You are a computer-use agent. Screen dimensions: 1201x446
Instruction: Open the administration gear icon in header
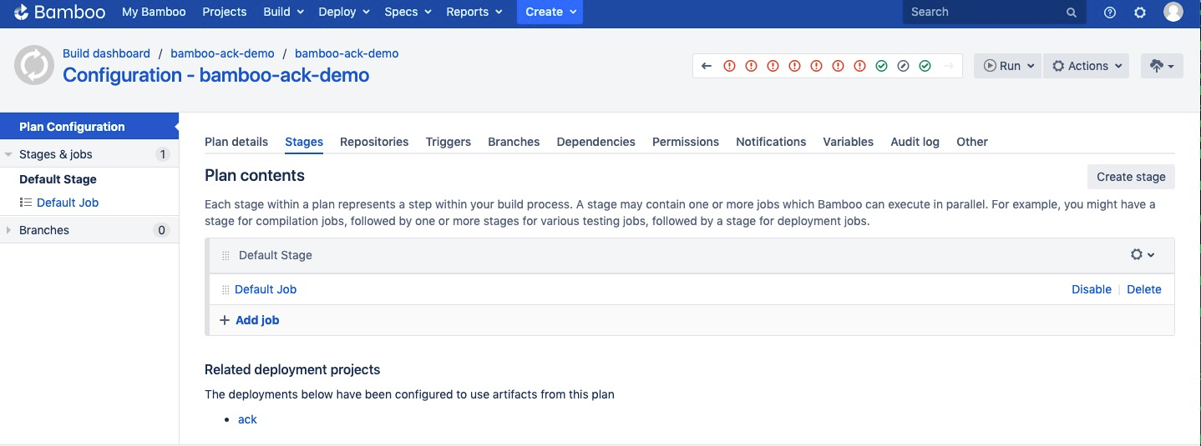[x=1140, y=13]
